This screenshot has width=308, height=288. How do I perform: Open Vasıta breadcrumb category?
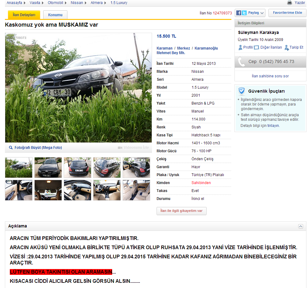(35, 3)
